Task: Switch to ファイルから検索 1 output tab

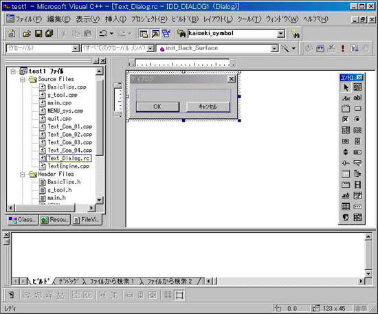Action: coord(112,281)
